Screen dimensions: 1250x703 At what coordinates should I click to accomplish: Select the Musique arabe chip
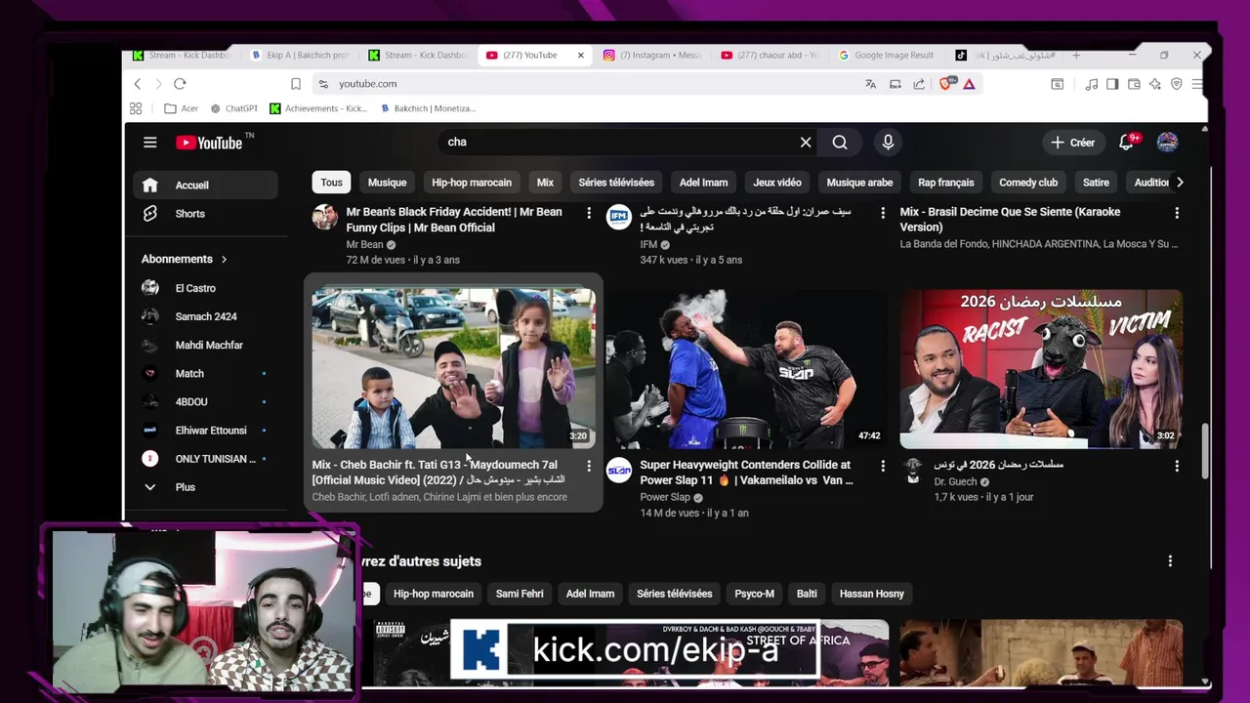click(859, 183)
